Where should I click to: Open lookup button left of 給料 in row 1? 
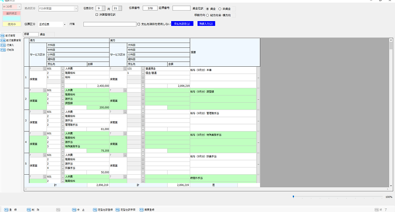click(x=63, y=77)
